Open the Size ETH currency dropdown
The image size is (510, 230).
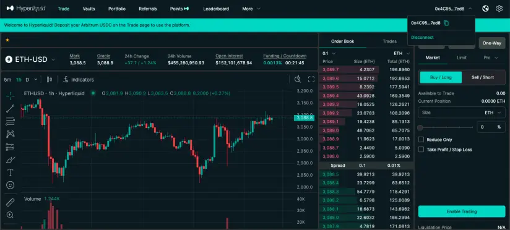pyautogui.click(x=493, y=113)
